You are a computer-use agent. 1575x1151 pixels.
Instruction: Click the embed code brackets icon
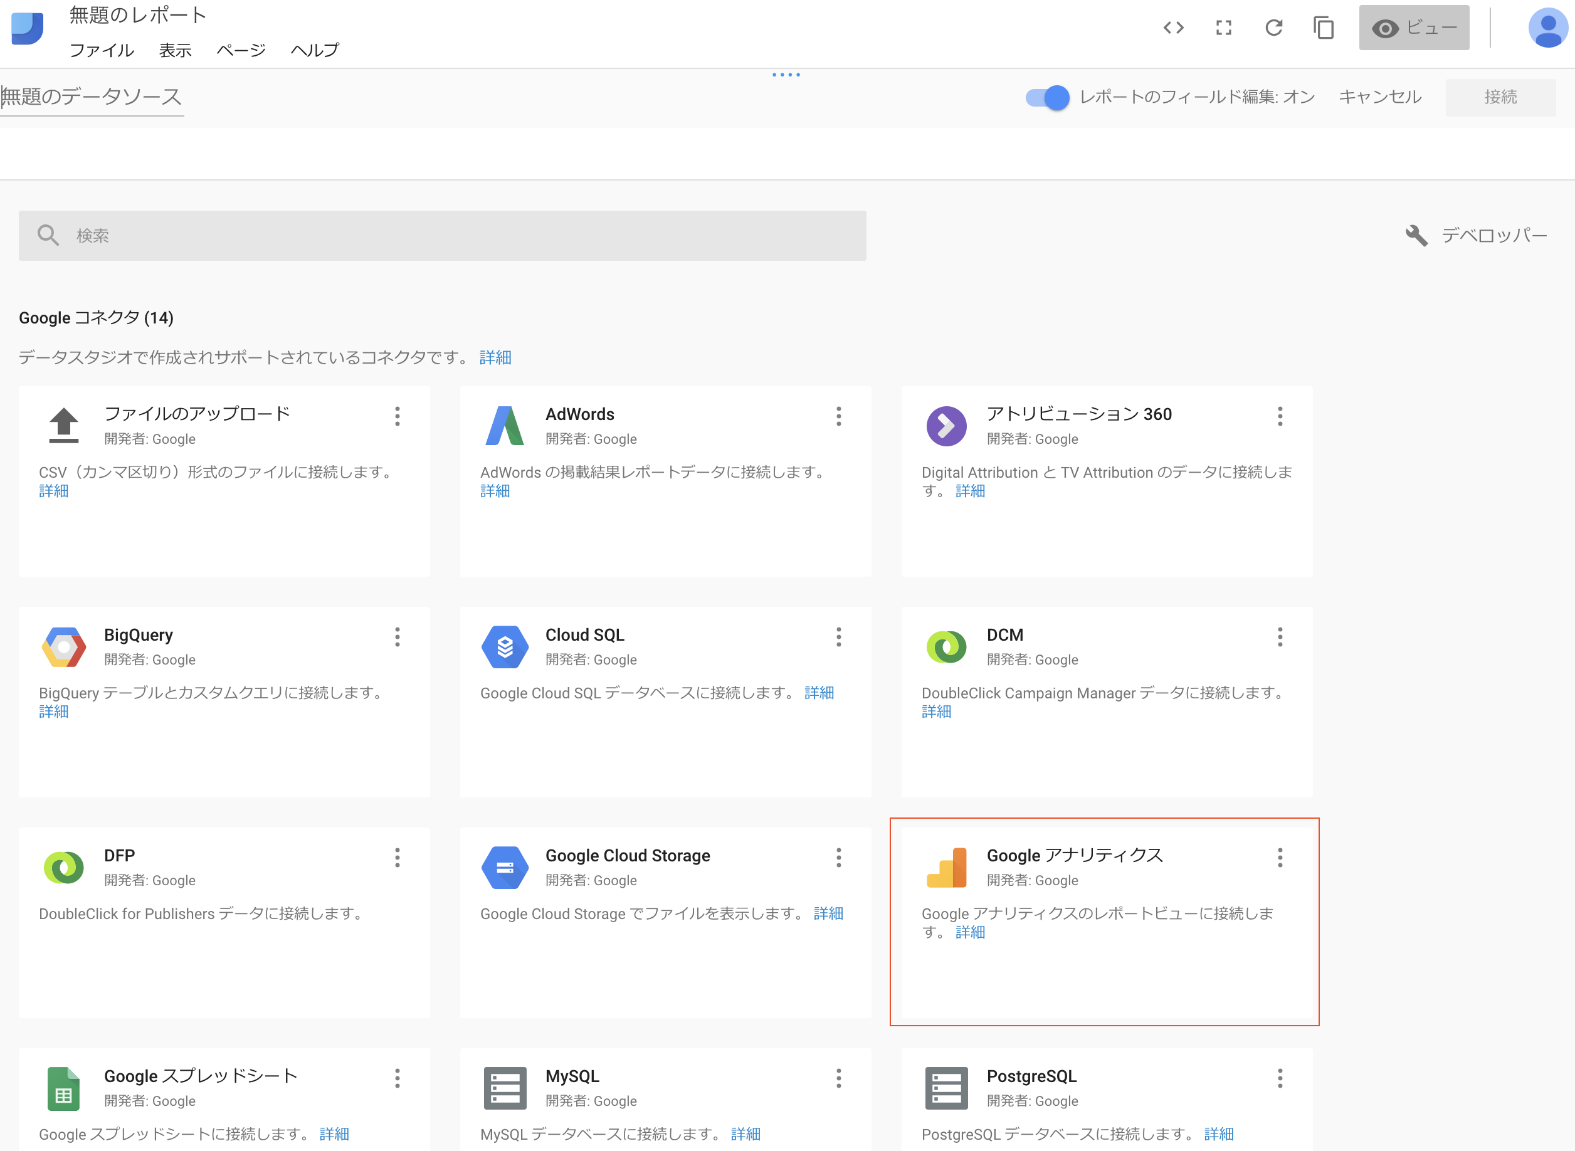point(1174,28)
